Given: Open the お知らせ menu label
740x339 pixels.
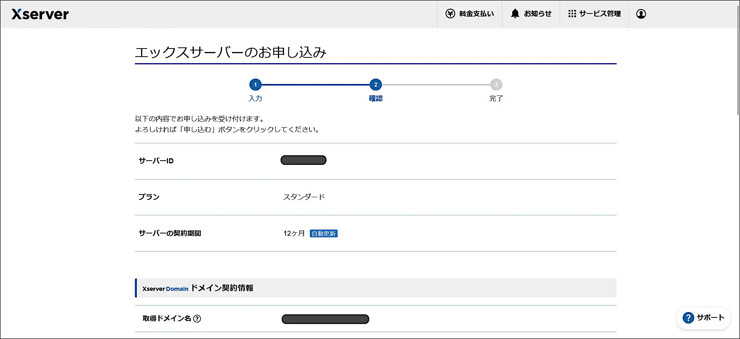Looking at the screenshot, I should (x=538, y=14).
